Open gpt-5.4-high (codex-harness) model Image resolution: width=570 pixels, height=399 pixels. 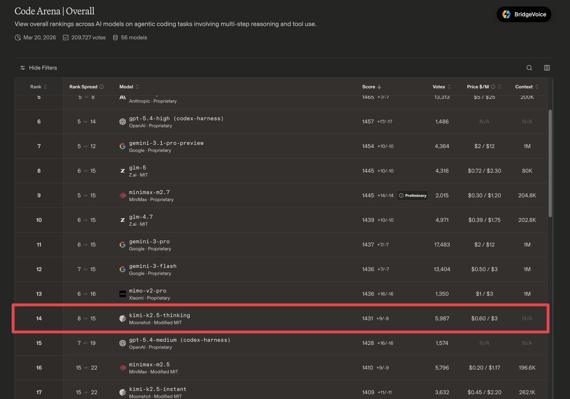[x=176, y=118]
